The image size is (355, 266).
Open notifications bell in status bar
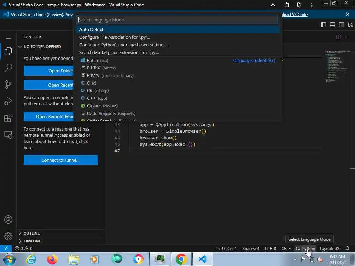click(x=347, y=248)
